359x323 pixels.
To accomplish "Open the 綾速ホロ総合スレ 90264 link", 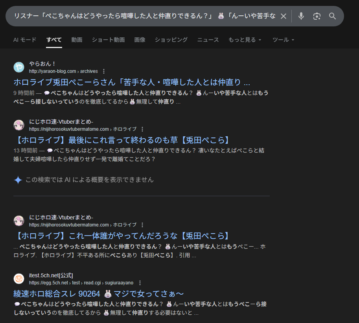I will click(99, 294).
